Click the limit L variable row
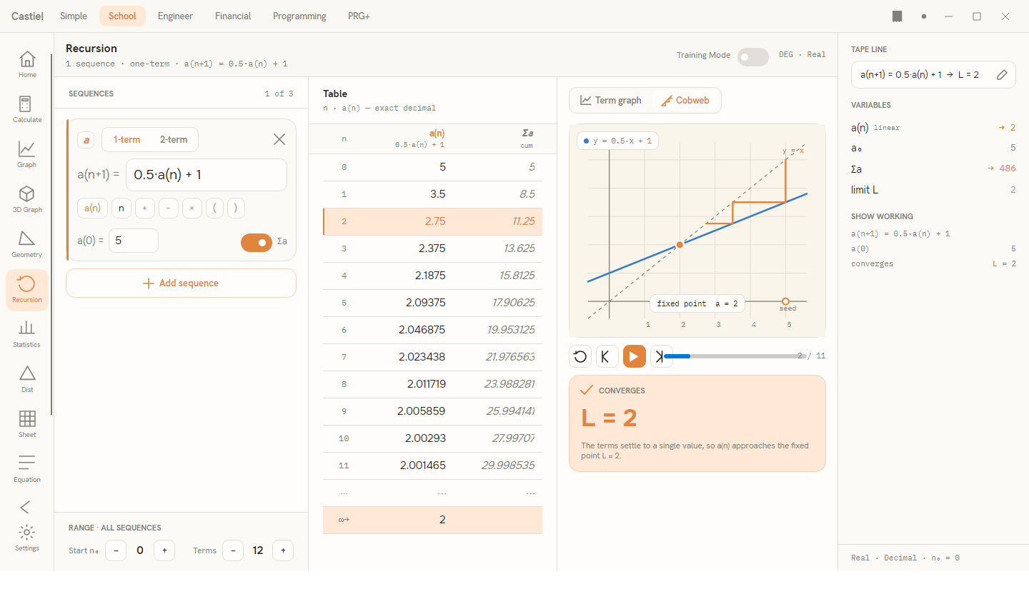The width and height of the screenshot is (1029, 614). [x=933, y=190]
